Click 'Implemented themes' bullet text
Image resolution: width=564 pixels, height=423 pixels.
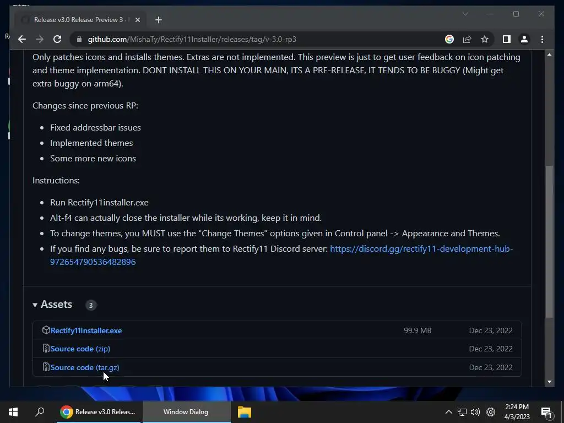[x=91, y=143]
